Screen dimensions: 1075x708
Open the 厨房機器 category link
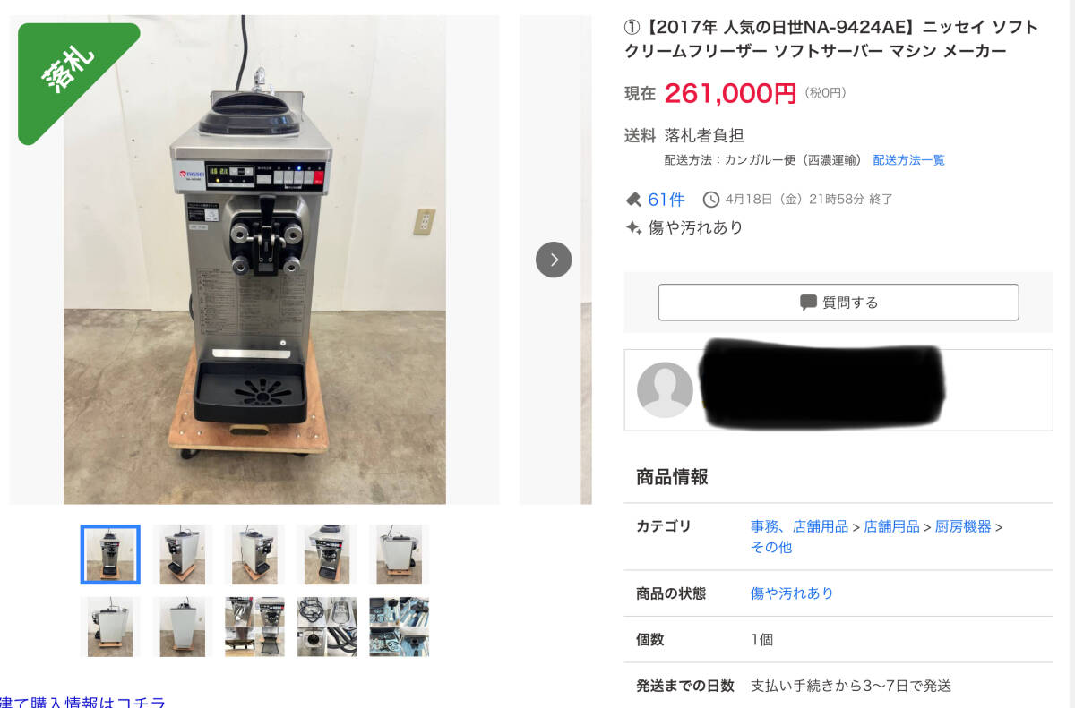click(x=963, y=526)
